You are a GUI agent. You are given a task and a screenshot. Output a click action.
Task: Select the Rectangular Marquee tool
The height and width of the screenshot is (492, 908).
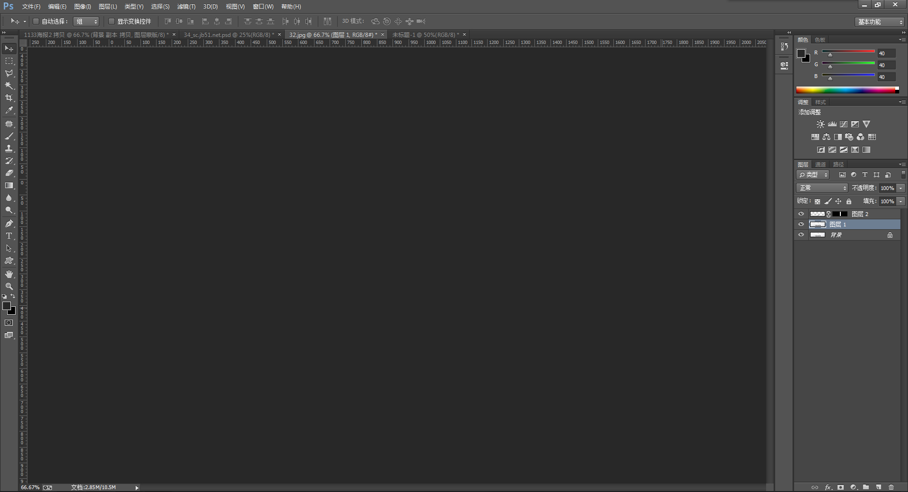point(9,61)
